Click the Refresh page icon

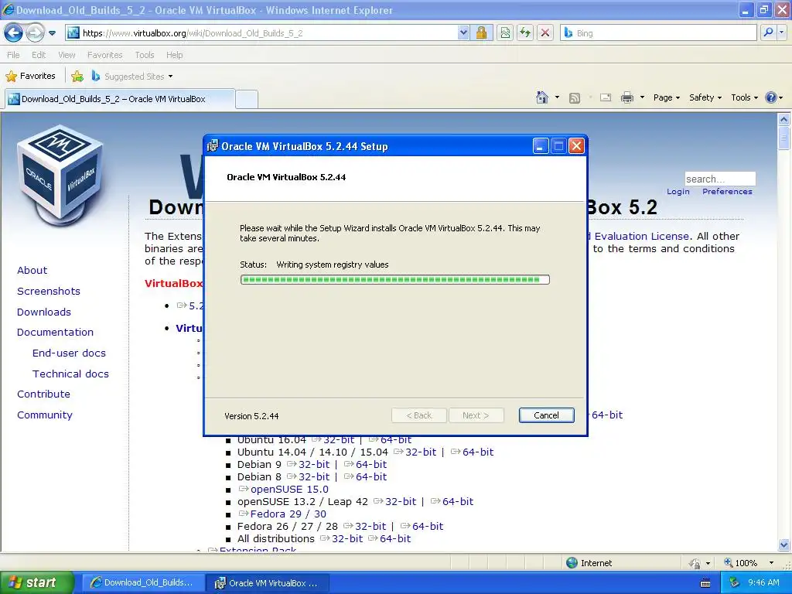525,33
